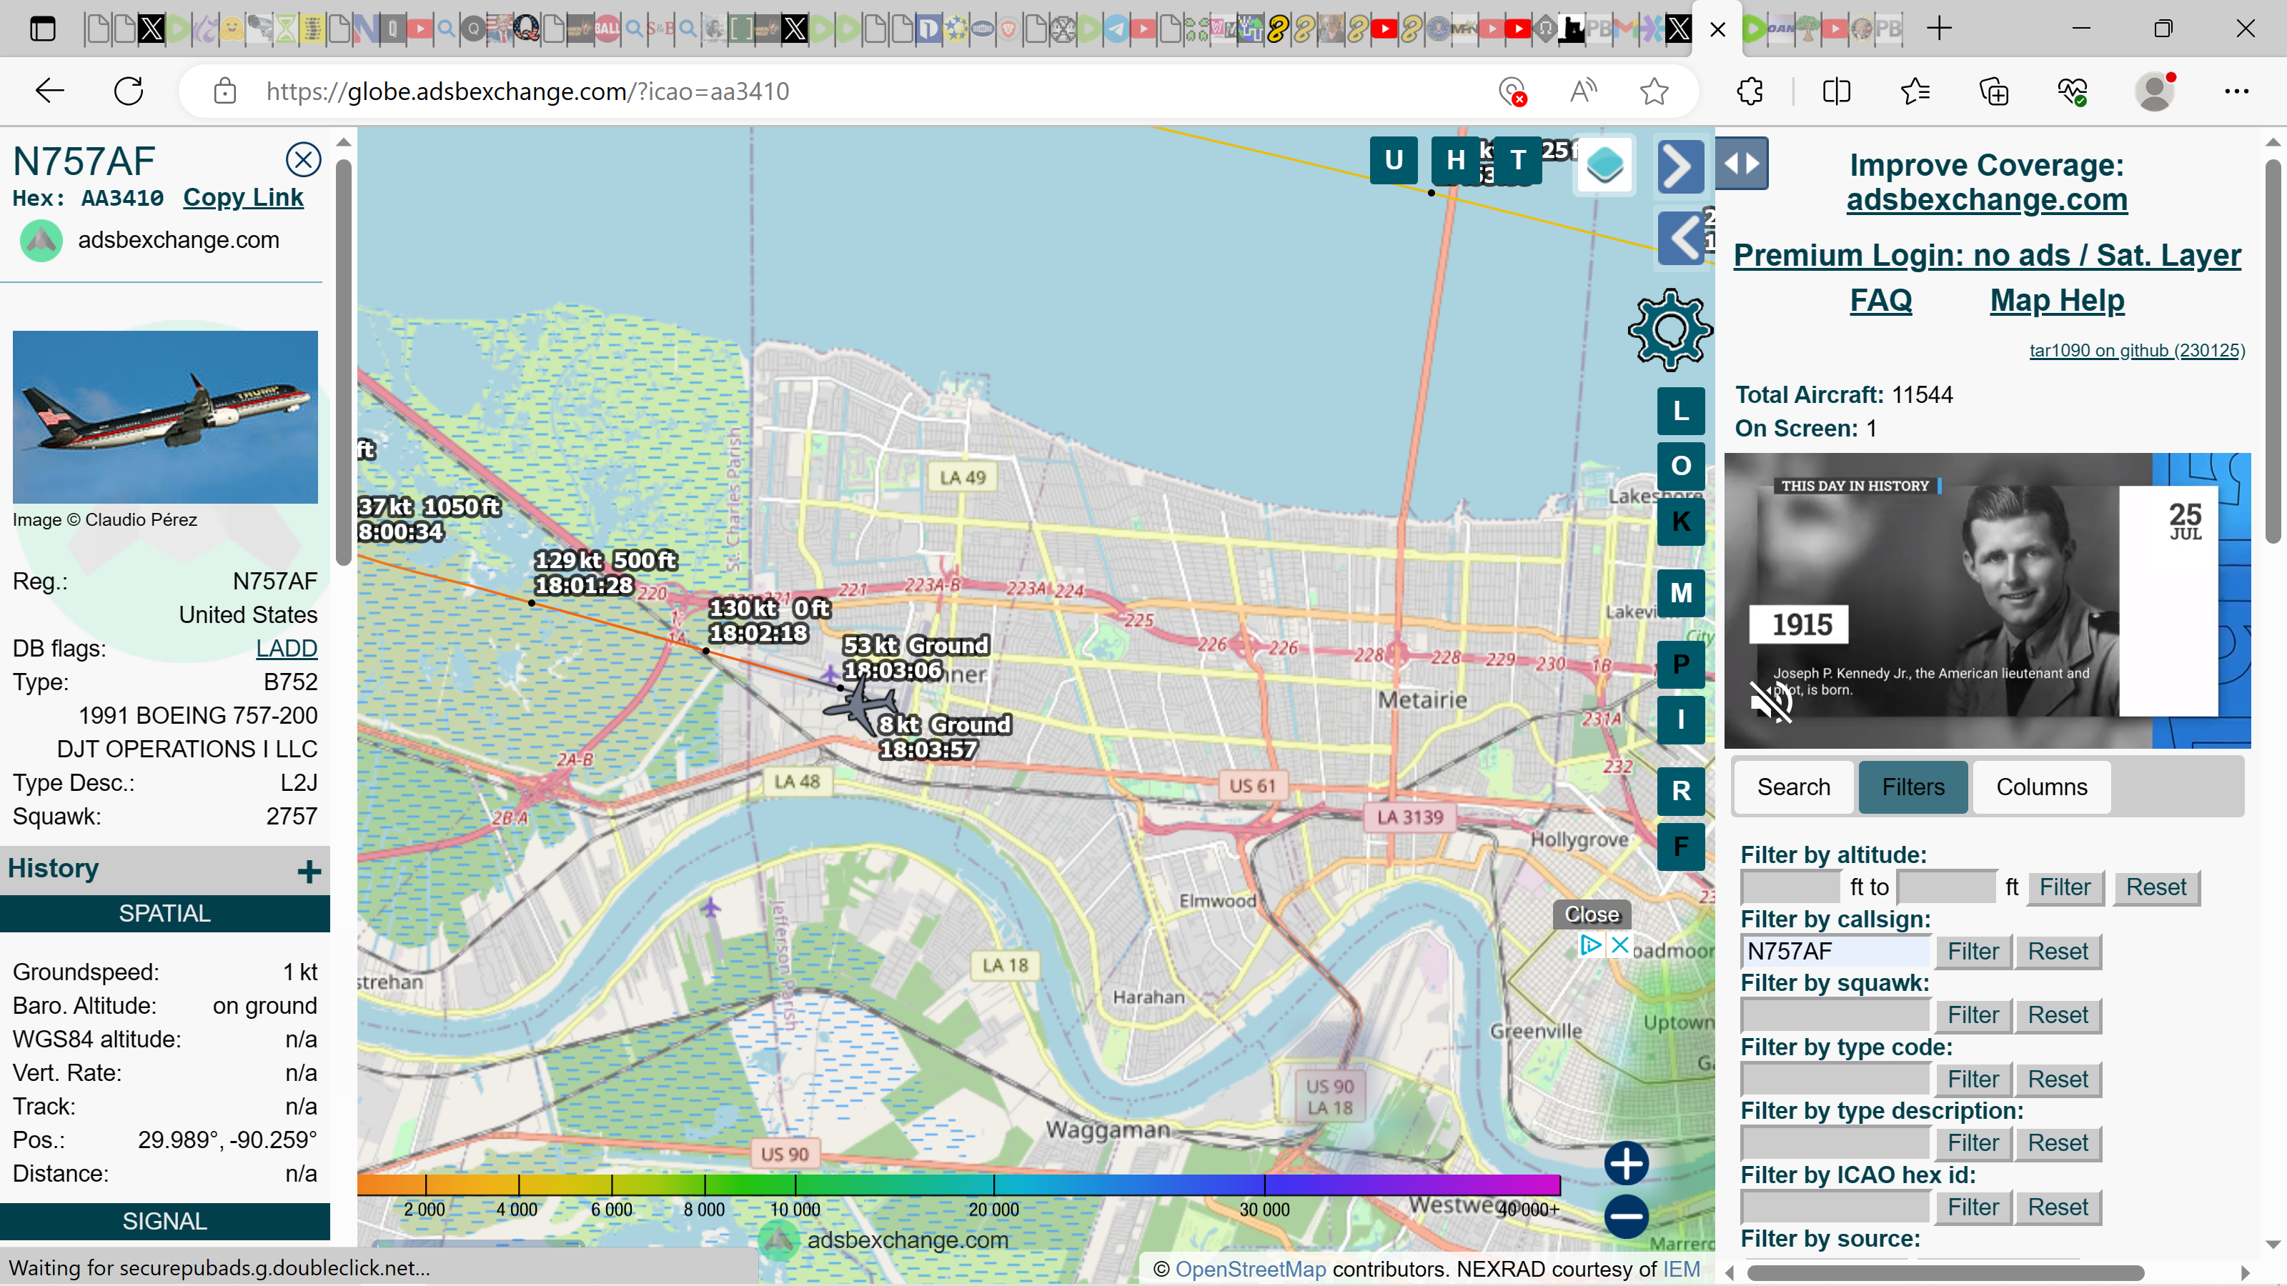
Task: Open the LADD database flag link
Action: pyautogui.click(x=286, y=648)
